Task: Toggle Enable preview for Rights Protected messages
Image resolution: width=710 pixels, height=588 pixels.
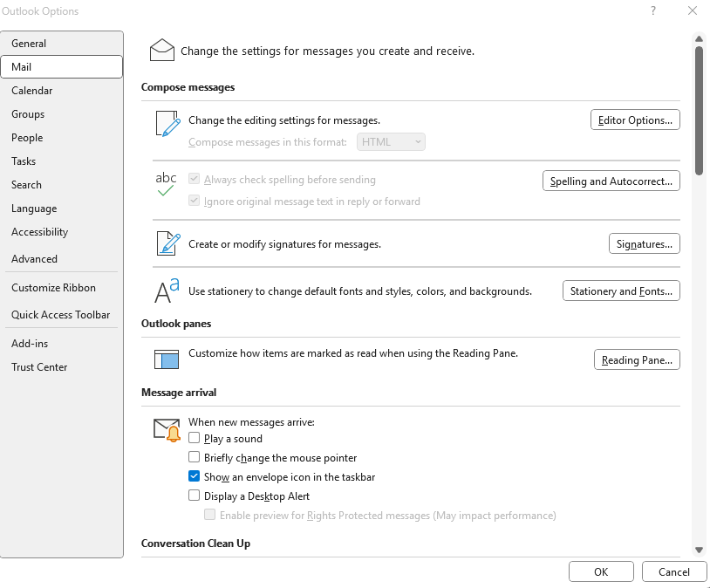Action: pyautogui.click(x=209, y=514)
